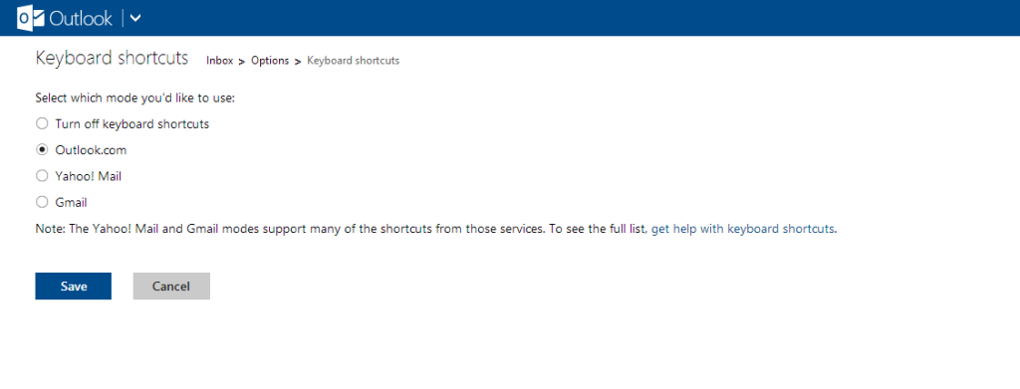Choose the Gmail radio circle
The image size is (1020, 389).
click(42, 202)
